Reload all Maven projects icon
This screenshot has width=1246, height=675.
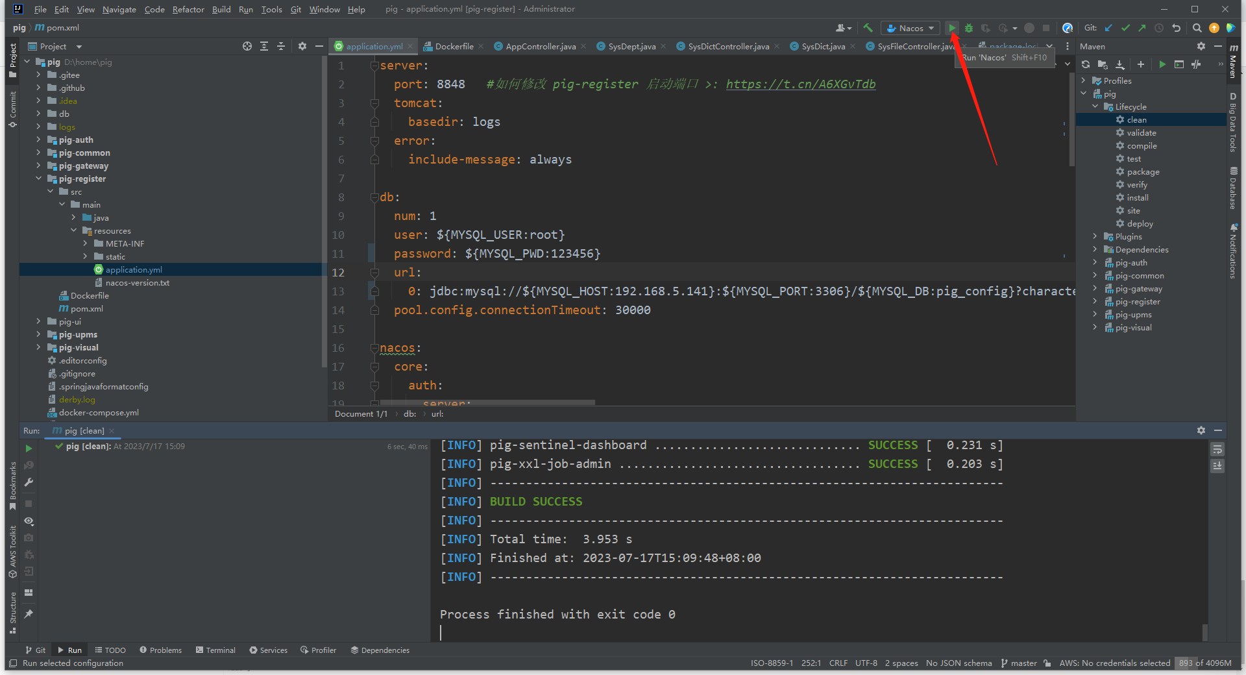(x=1086, y=64)
